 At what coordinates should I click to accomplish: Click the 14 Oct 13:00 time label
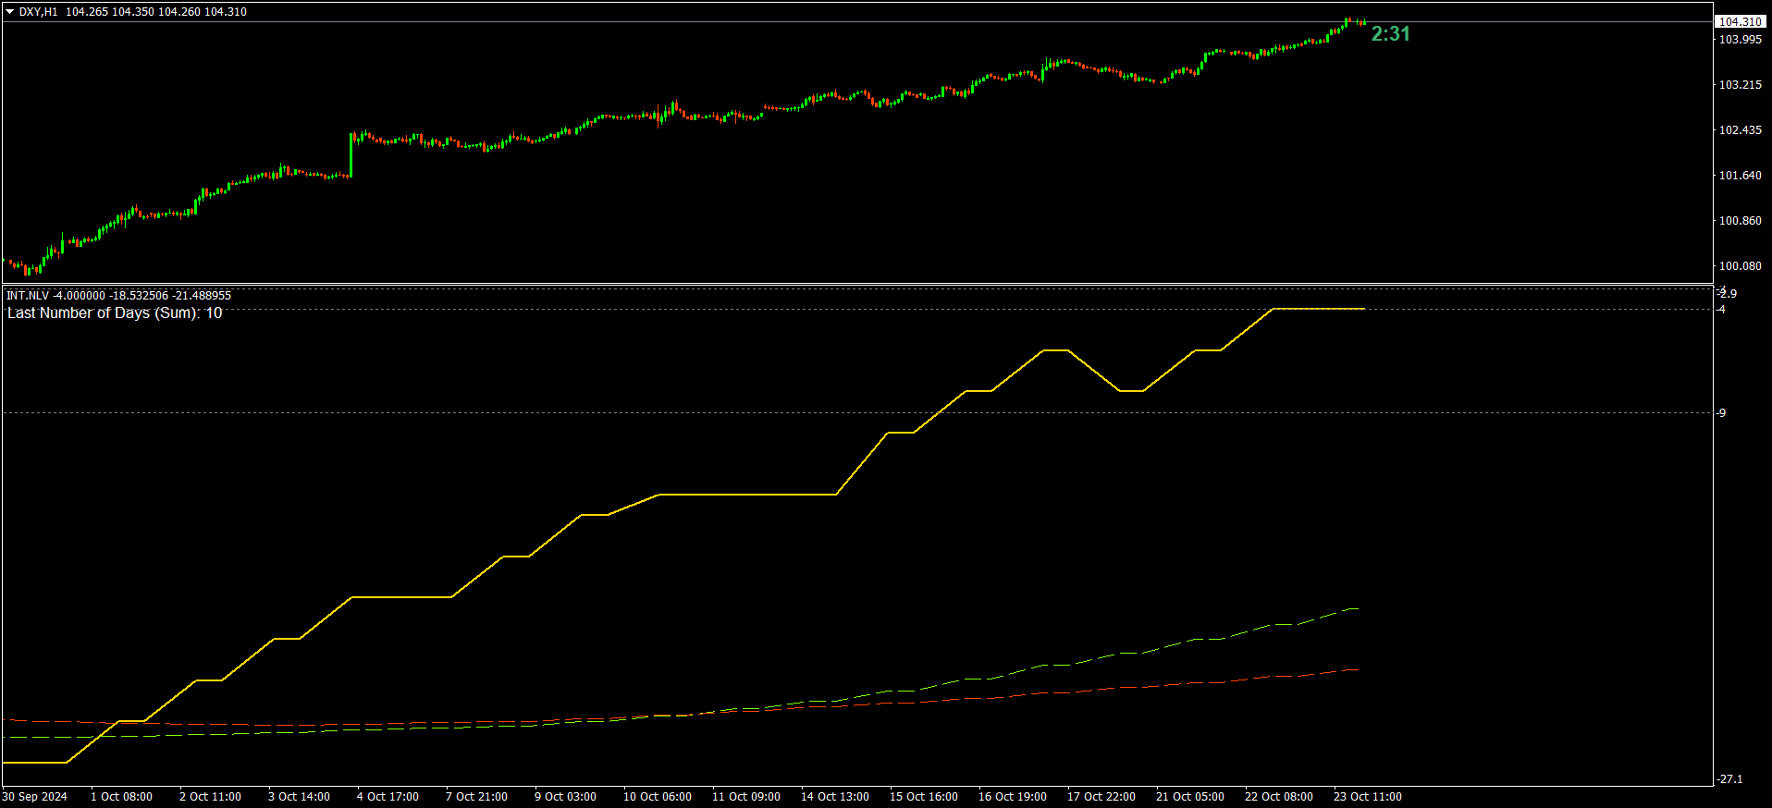(x=834, y=797)
